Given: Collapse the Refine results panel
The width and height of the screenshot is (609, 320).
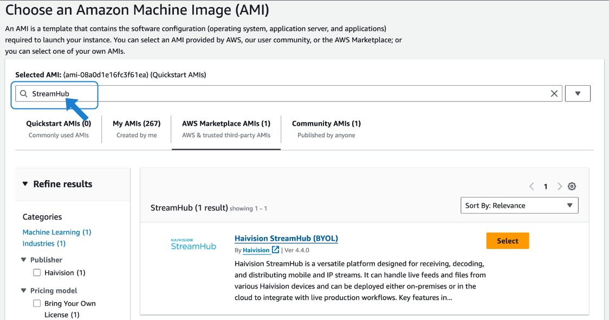Looking at the screenshot, I should tap(25, 184).
